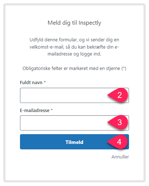Click the asterisk beside Fuldt navn
Viewport: 149px width, 186px height.
(x=45, y=82)
